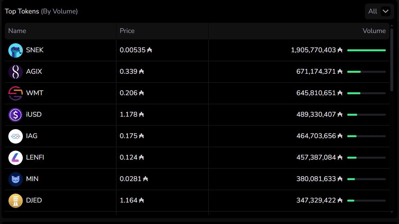This screenshot has width=399, height=224.
Task: Click the table's vertical scrollbar thumb
Action: click(x=392, y=60)
